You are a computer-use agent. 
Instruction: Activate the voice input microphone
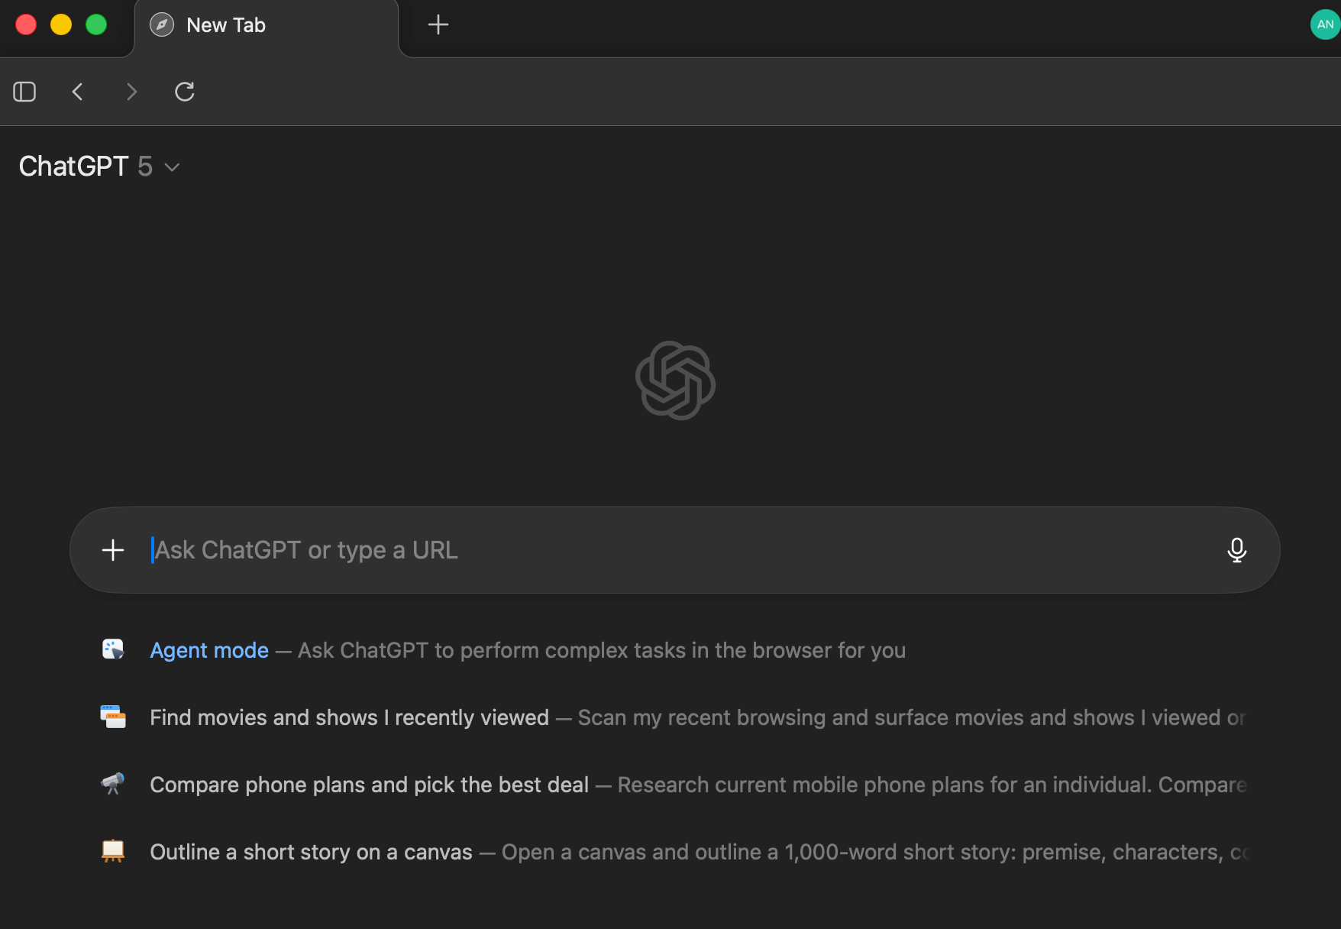coord(1237,550)
